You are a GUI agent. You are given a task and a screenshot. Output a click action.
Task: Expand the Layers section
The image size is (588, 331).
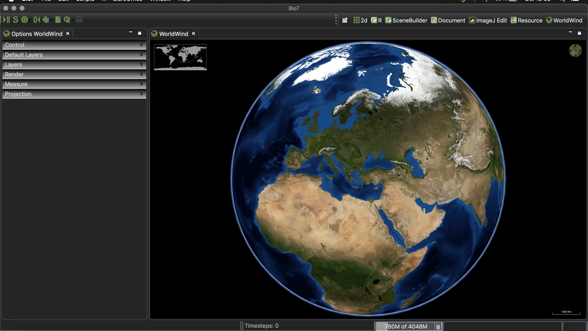coord(74,64)
